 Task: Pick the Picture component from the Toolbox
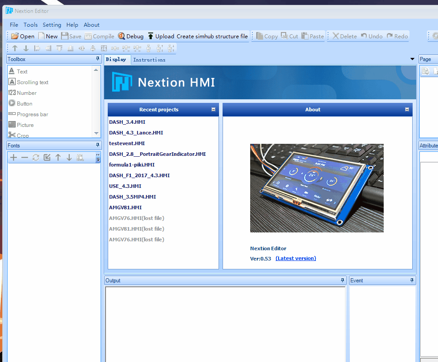click(24, 125)
